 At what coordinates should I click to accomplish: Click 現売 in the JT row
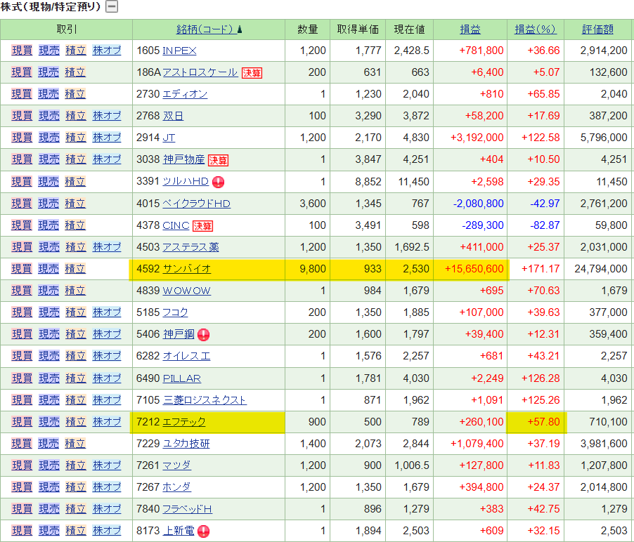[x=49, y=138]
